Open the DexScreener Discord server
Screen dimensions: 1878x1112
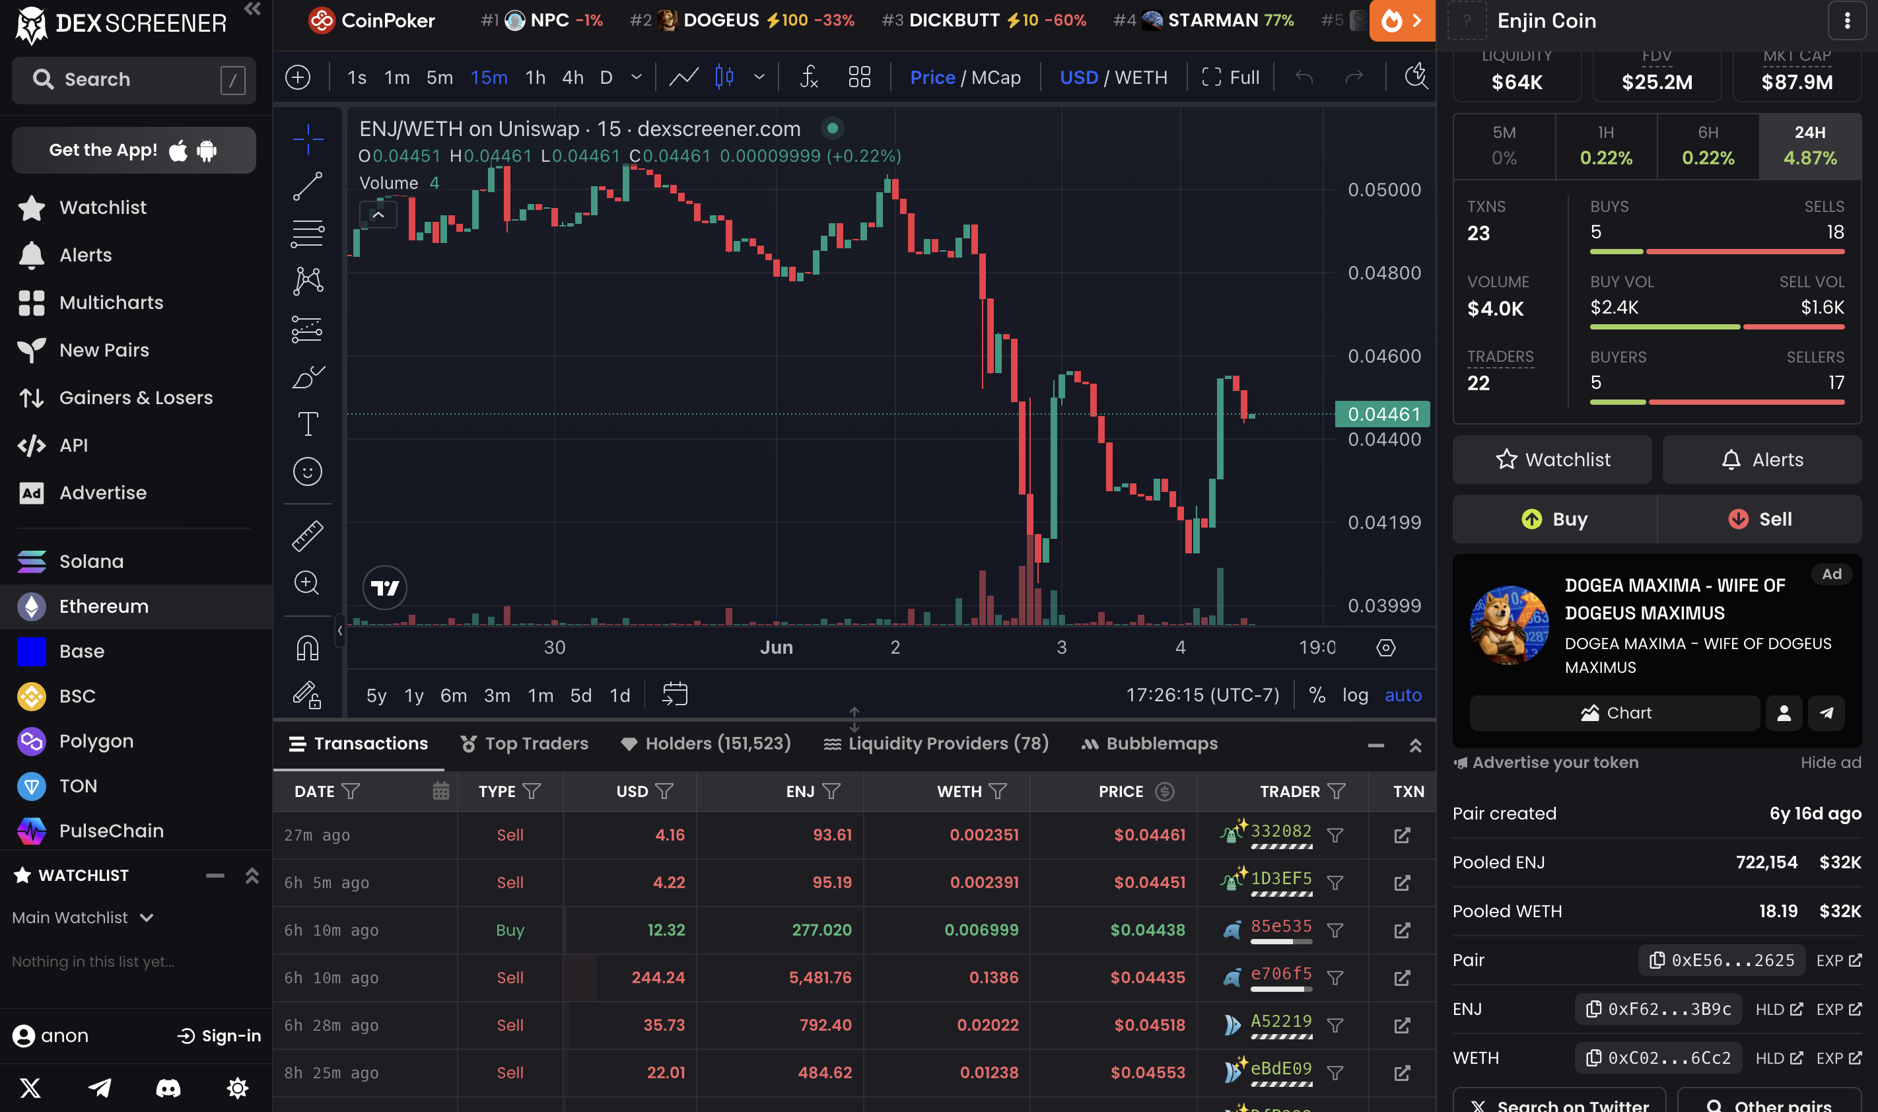click(x=168, y=1088)
